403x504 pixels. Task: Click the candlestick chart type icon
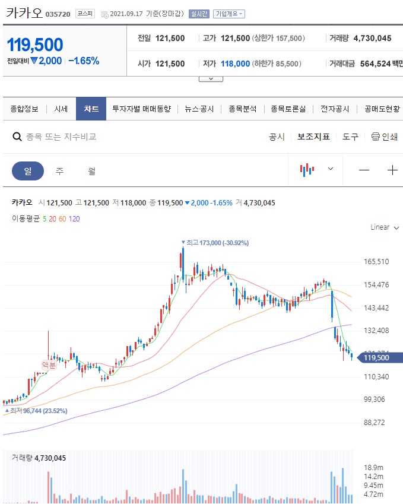307,169
